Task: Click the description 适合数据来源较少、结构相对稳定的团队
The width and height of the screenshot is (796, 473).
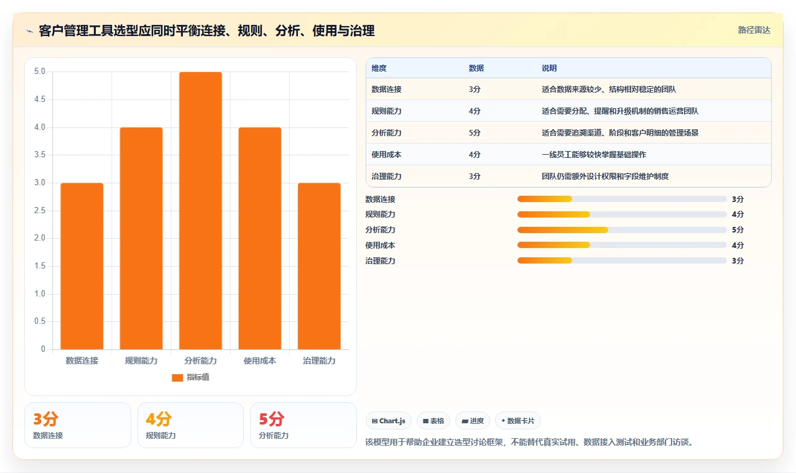Action: point(609,90)
